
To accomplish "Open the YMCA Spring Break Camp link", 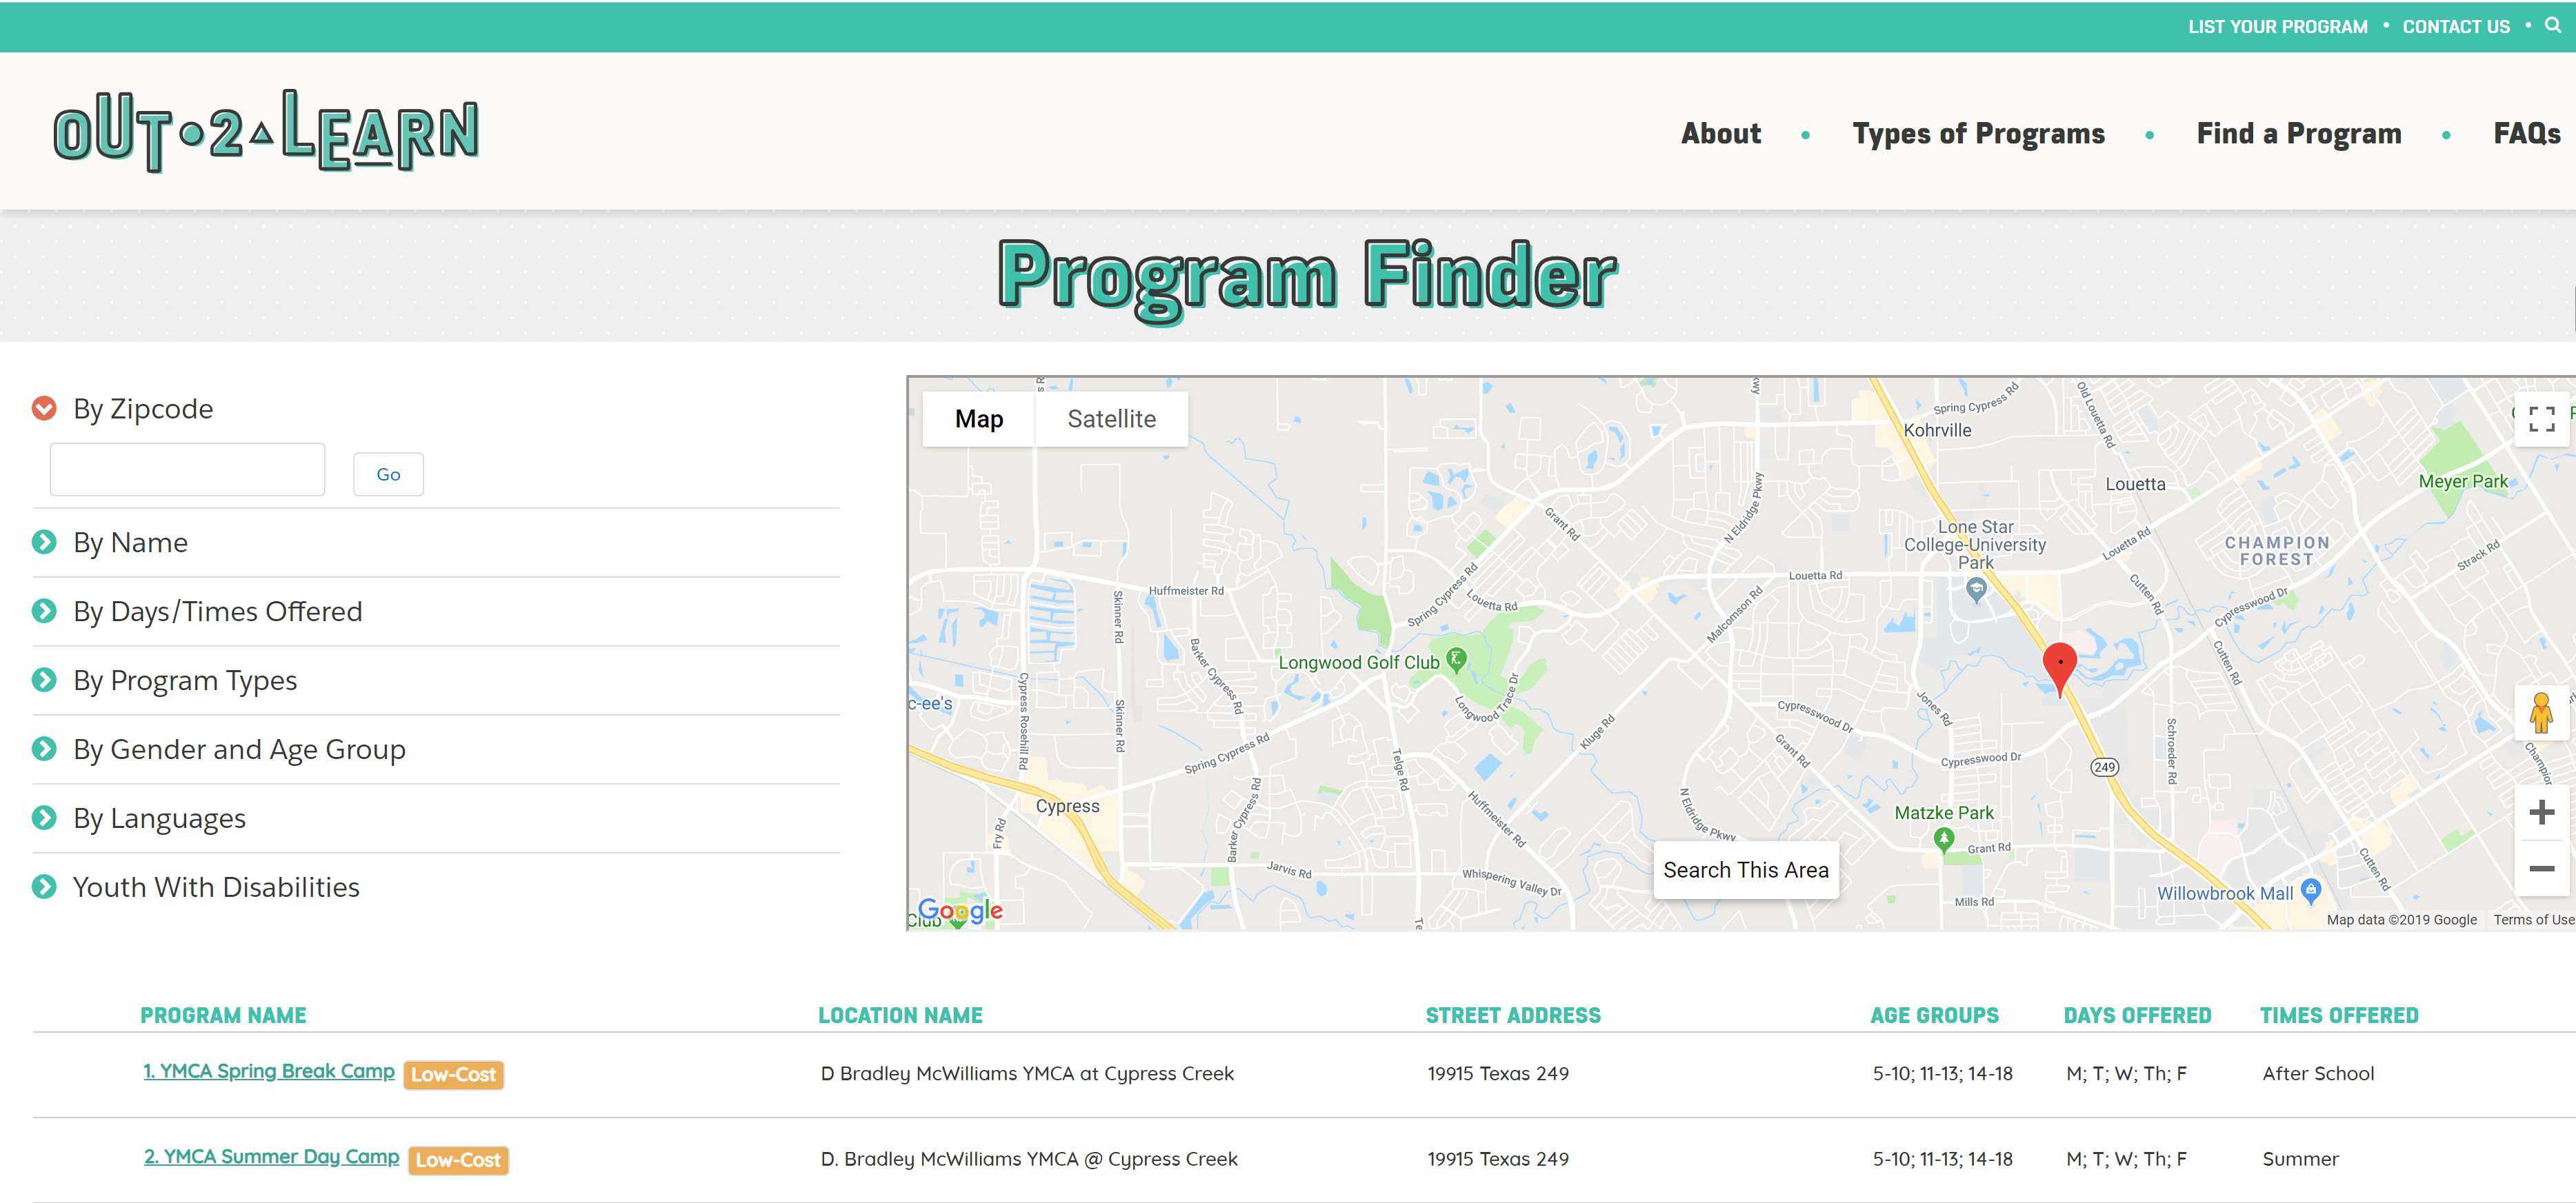I will 269,1071.
